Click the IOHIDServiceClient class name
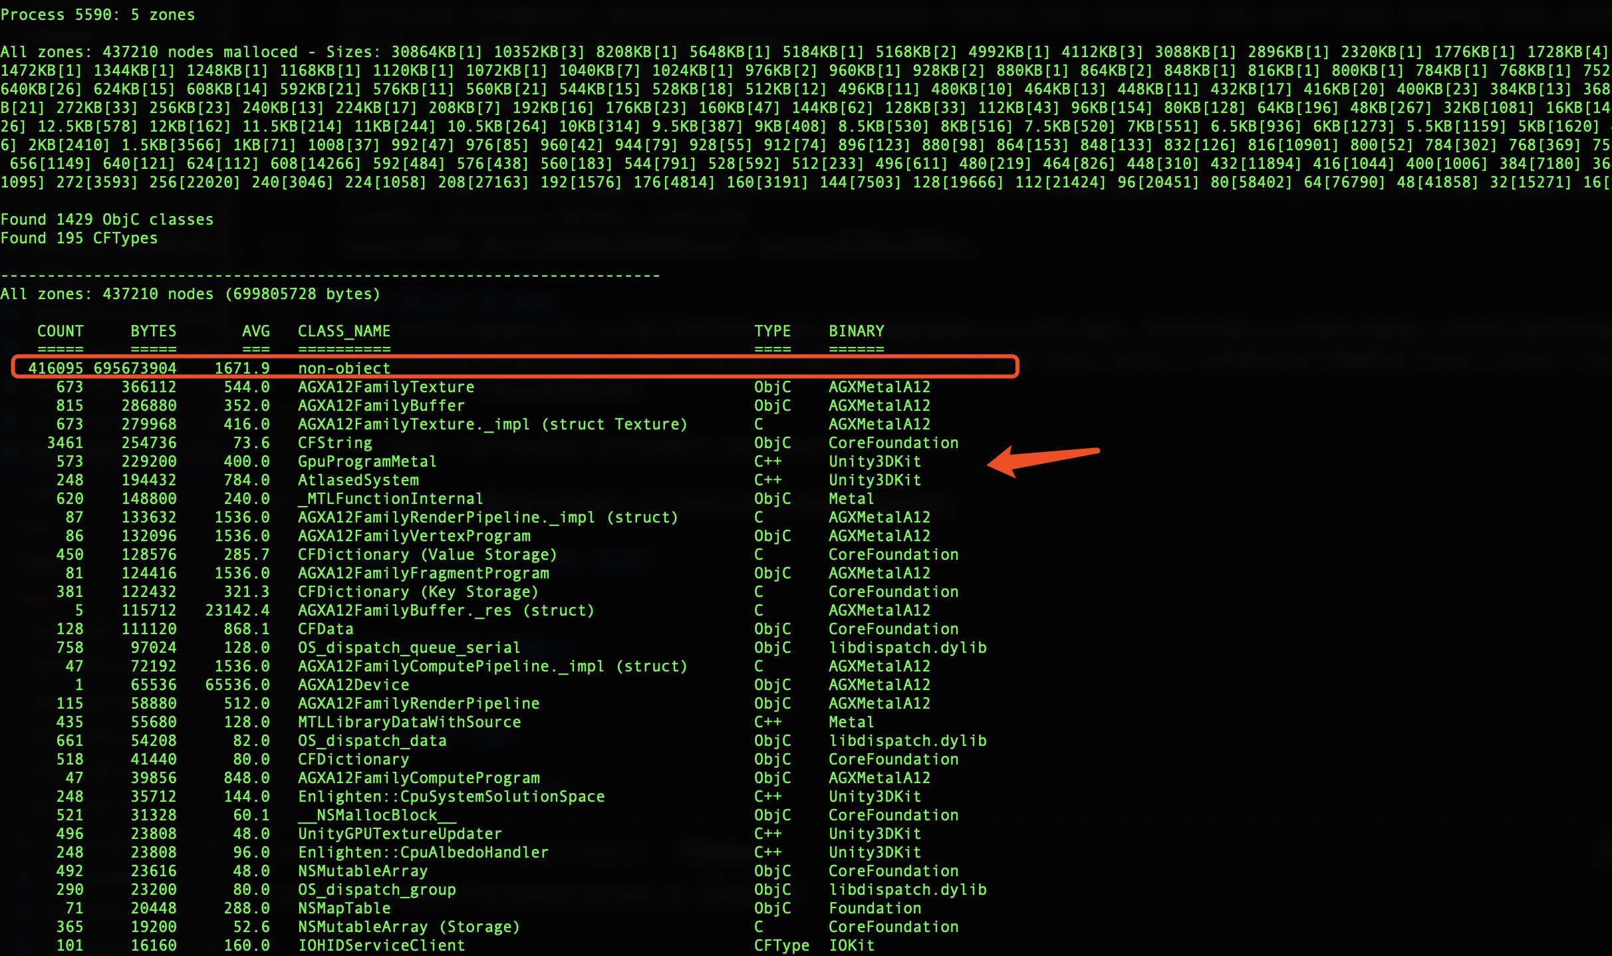The height and width of the screenshot is (956, 1612). click(x=382, y=945)
